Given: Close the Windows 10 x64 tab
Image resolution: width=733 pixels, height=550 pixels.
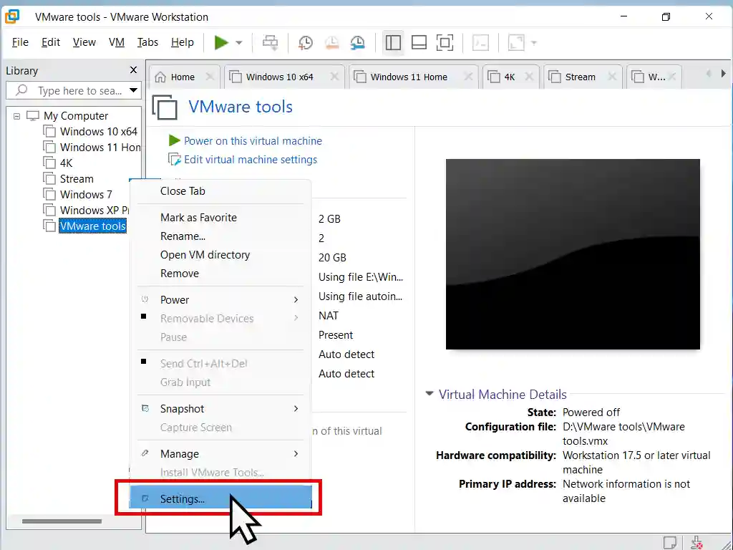Looking at the screenshot, I should pyautogui.click(x=334, y=77).
